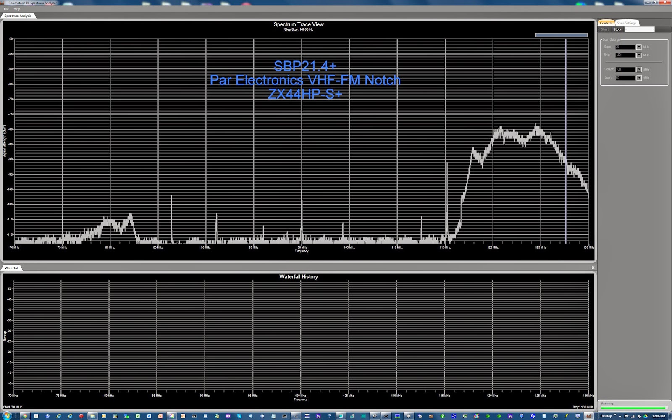Launch Excel from the taskbar
The height and width of the screenshot is (420, 672).
point(138,416)
